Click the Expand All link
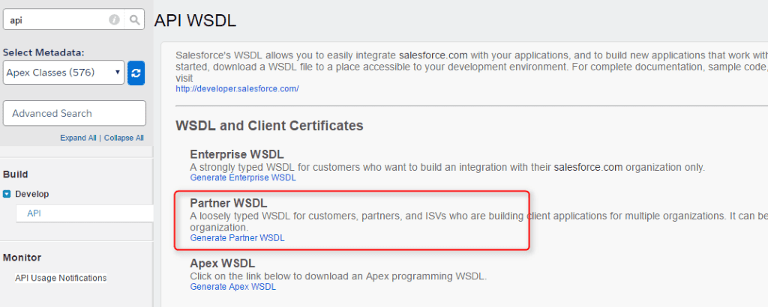This screenshot has height=307, width=768. pos(78,138)
